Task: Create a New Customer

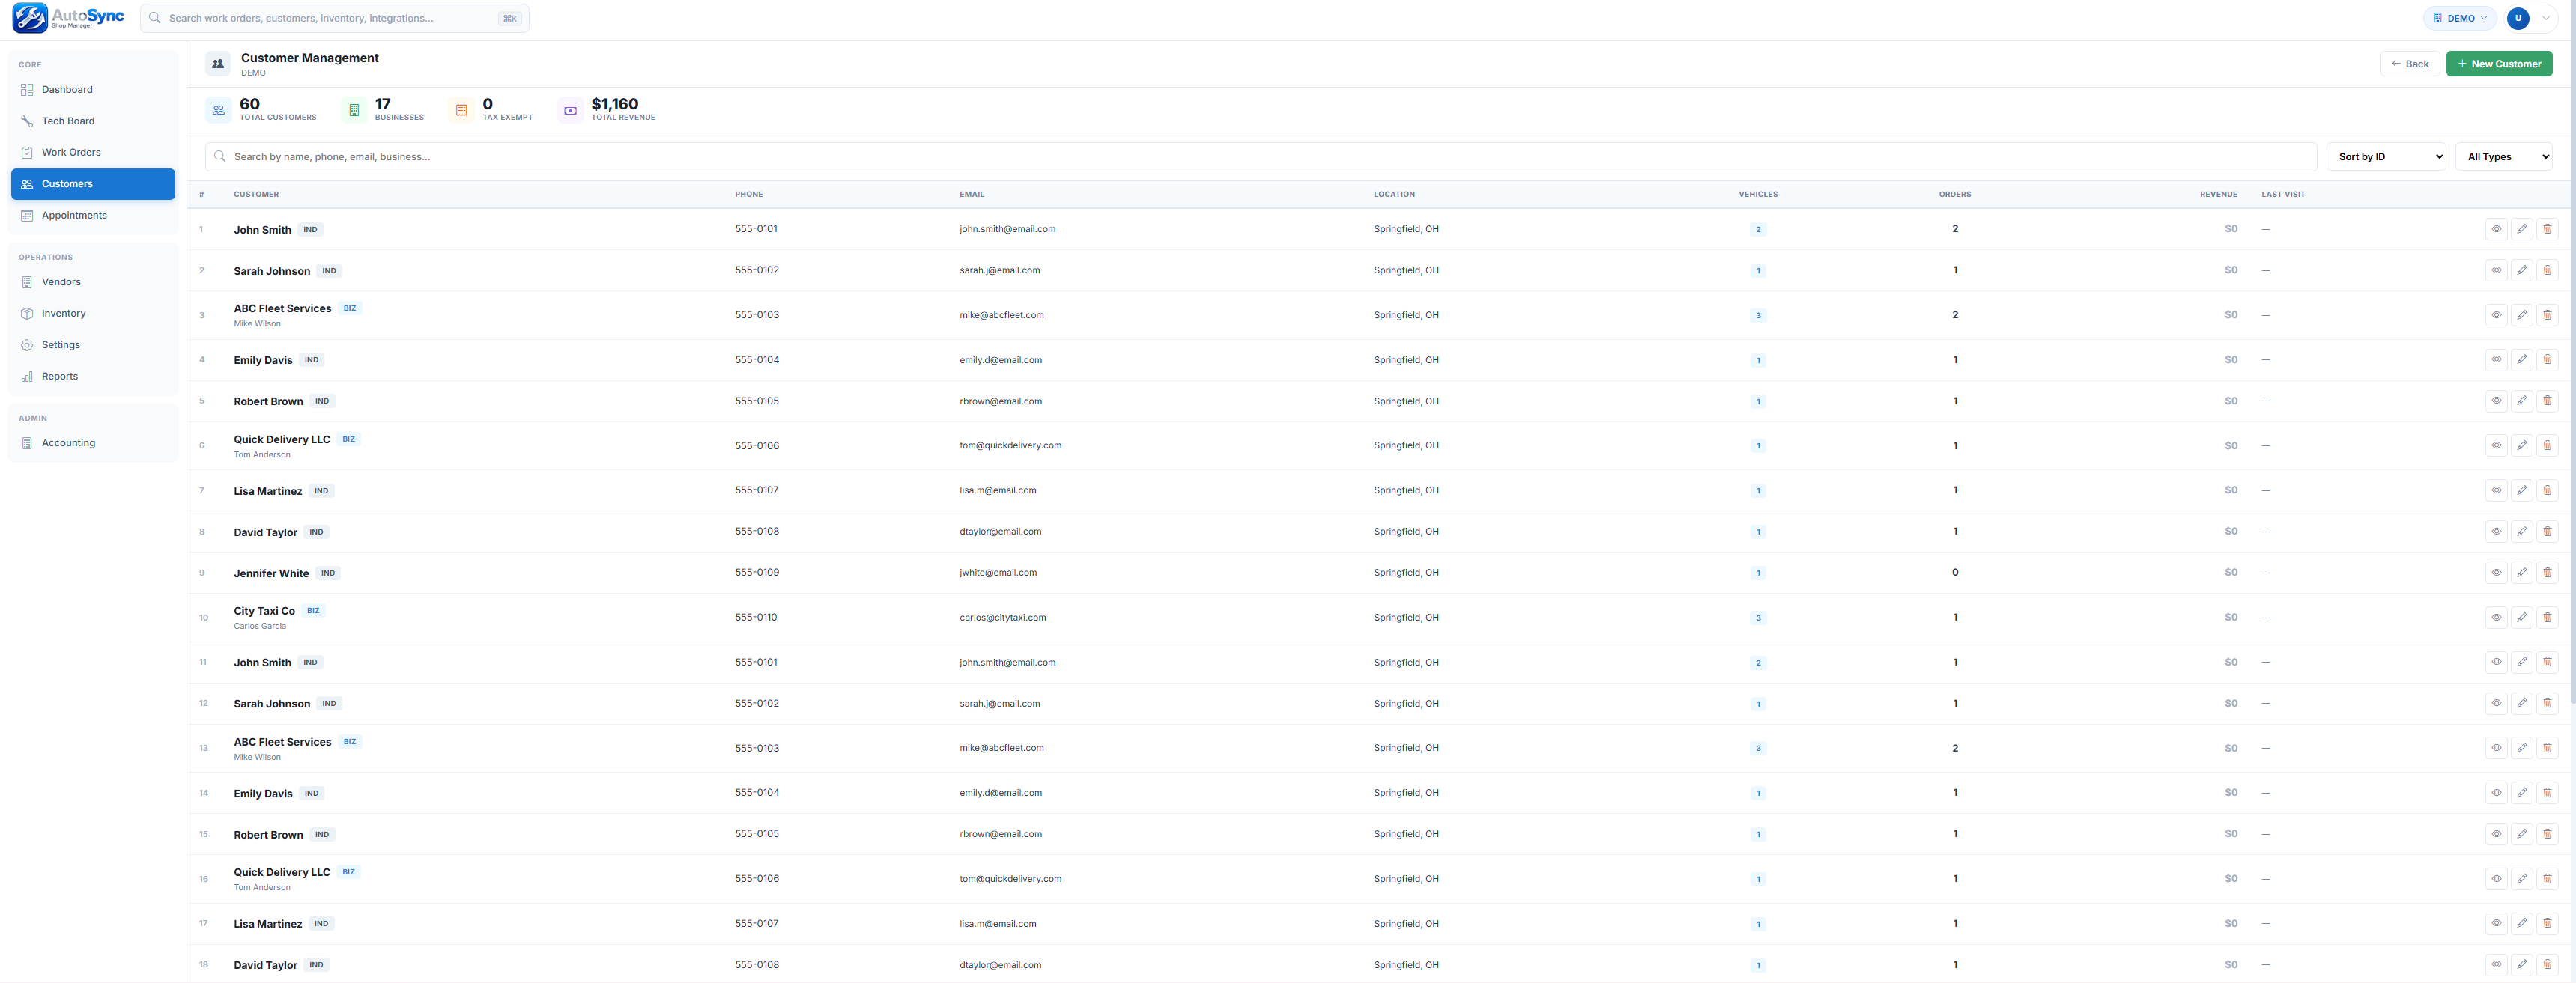Action: tap(2500, 63)
